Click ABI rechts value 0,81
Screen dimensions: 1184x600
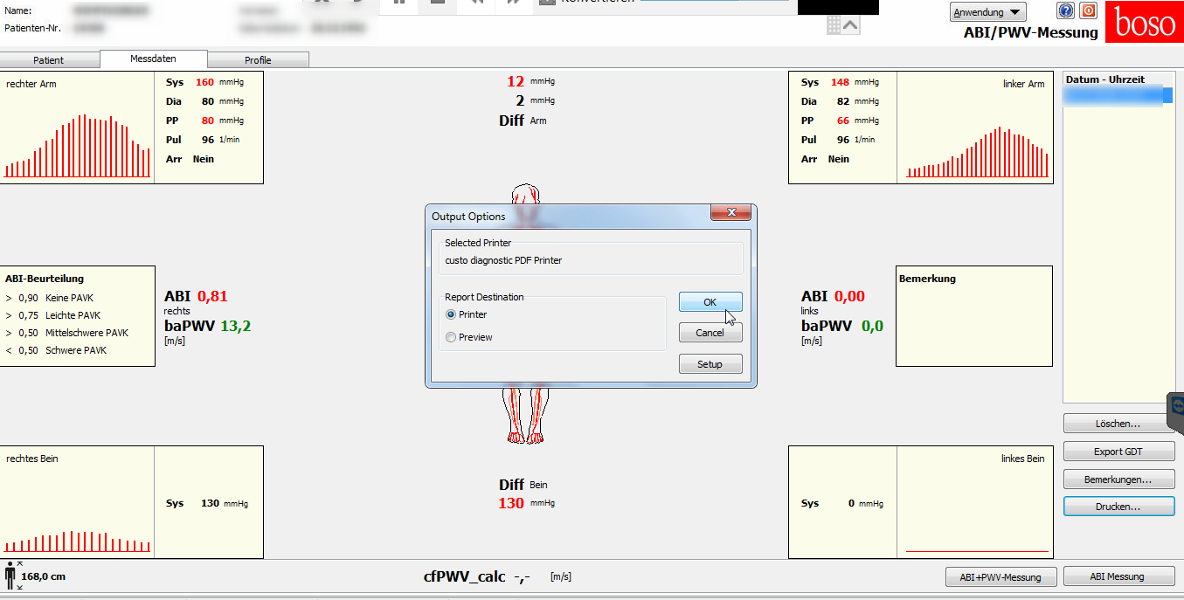212,296
